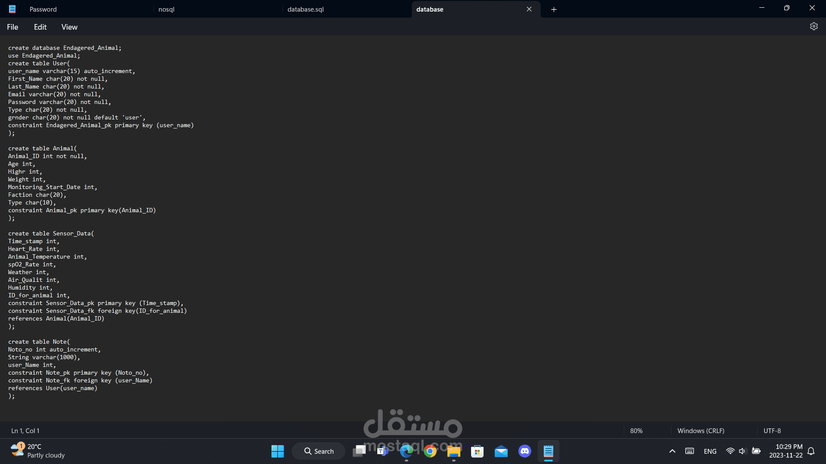Image resolution: width=826 pixels, height=464 pixels.
Task: Open Notepad settings gear icon
Action: 814,27
